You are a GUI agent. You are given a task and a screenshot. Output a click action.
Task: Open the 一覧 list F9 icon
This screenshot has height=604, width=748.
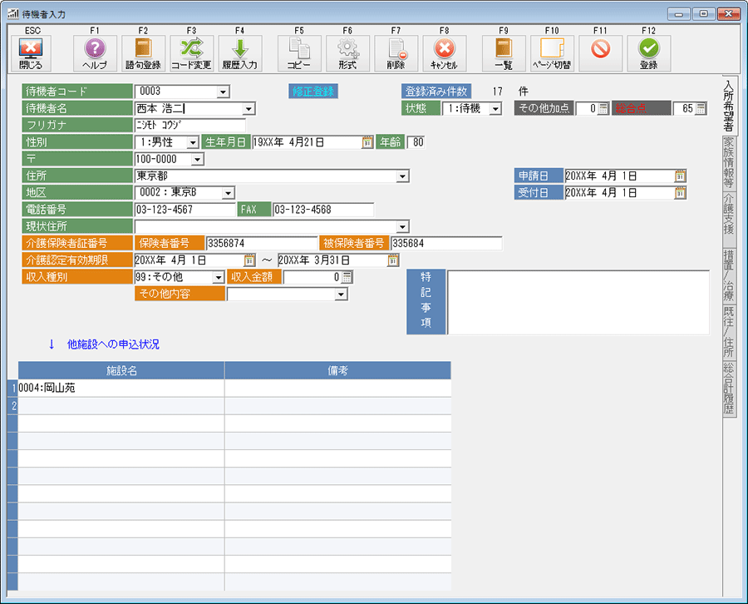(504, 53)
